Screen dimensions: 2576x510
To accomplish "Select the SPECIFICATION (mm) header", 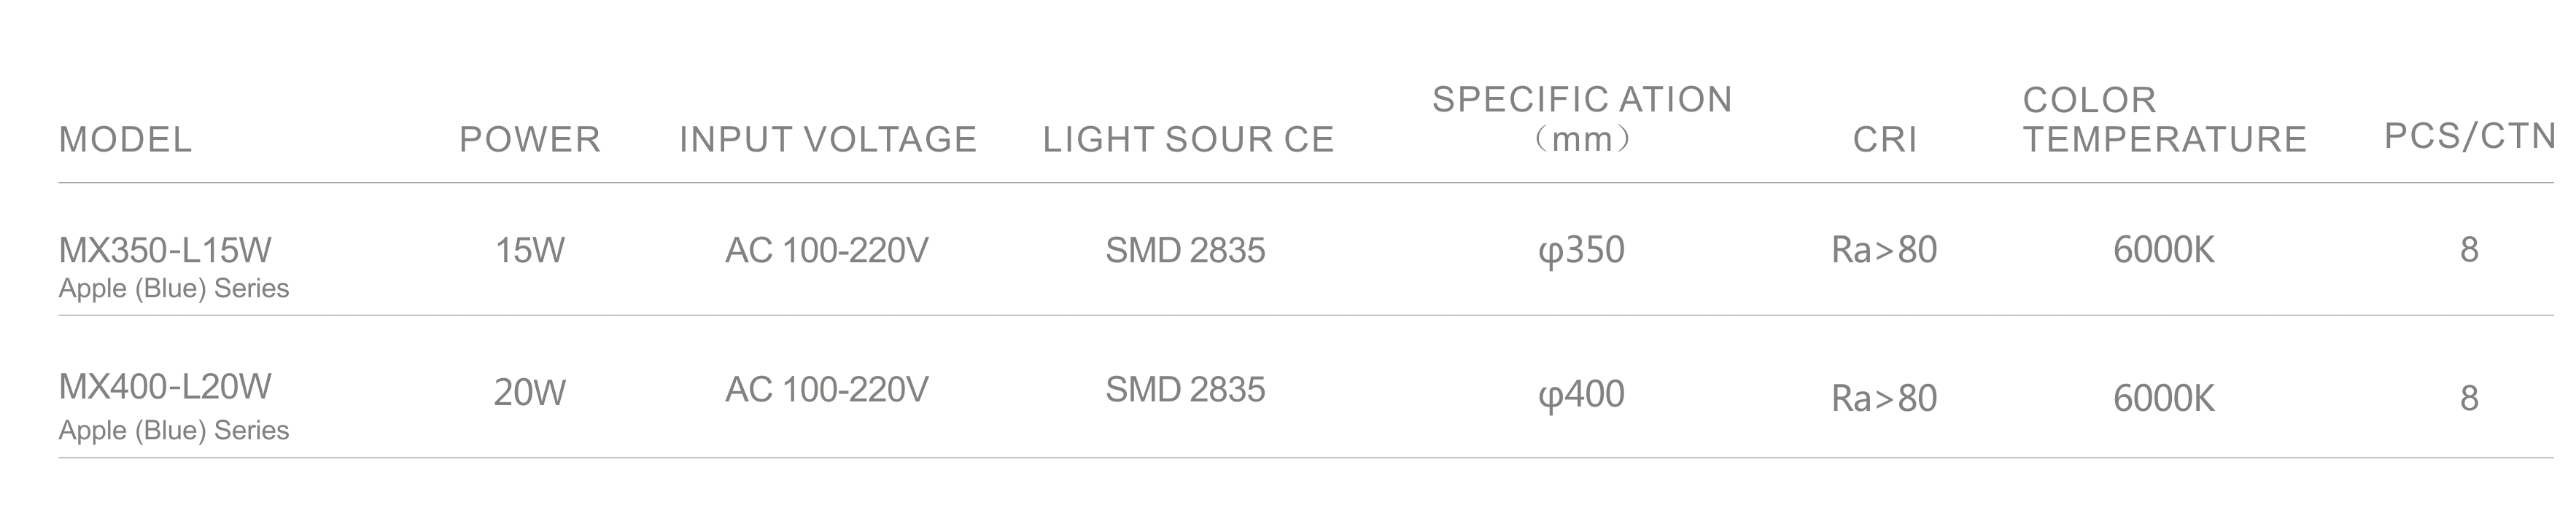I will pos(1582,119).
